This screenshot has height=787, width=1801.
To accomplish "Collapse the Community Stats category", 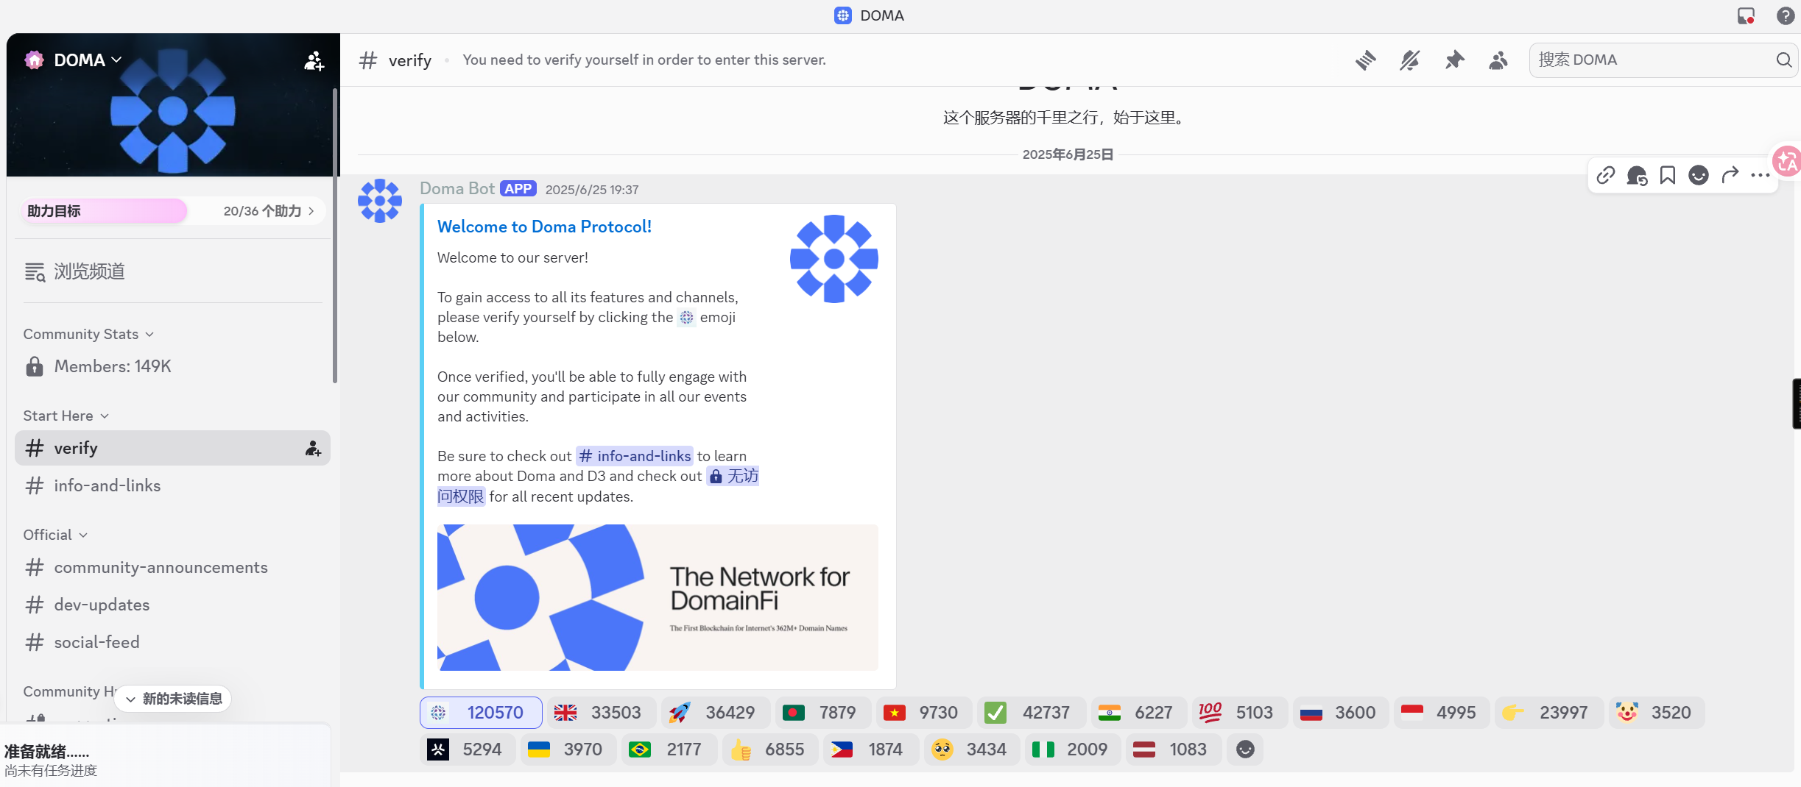I will [88, 334].
